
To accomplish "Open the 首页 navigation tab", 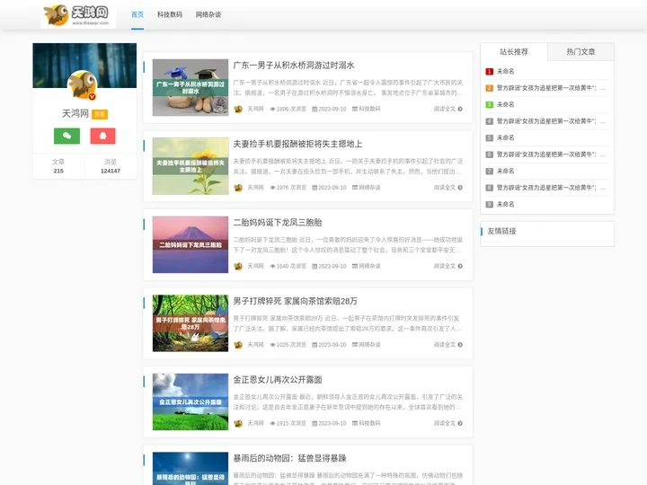I will coord(137,14).
